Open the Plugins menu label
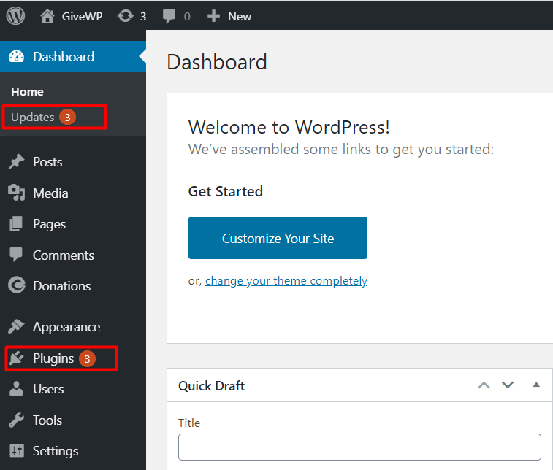 click(53, 358)
